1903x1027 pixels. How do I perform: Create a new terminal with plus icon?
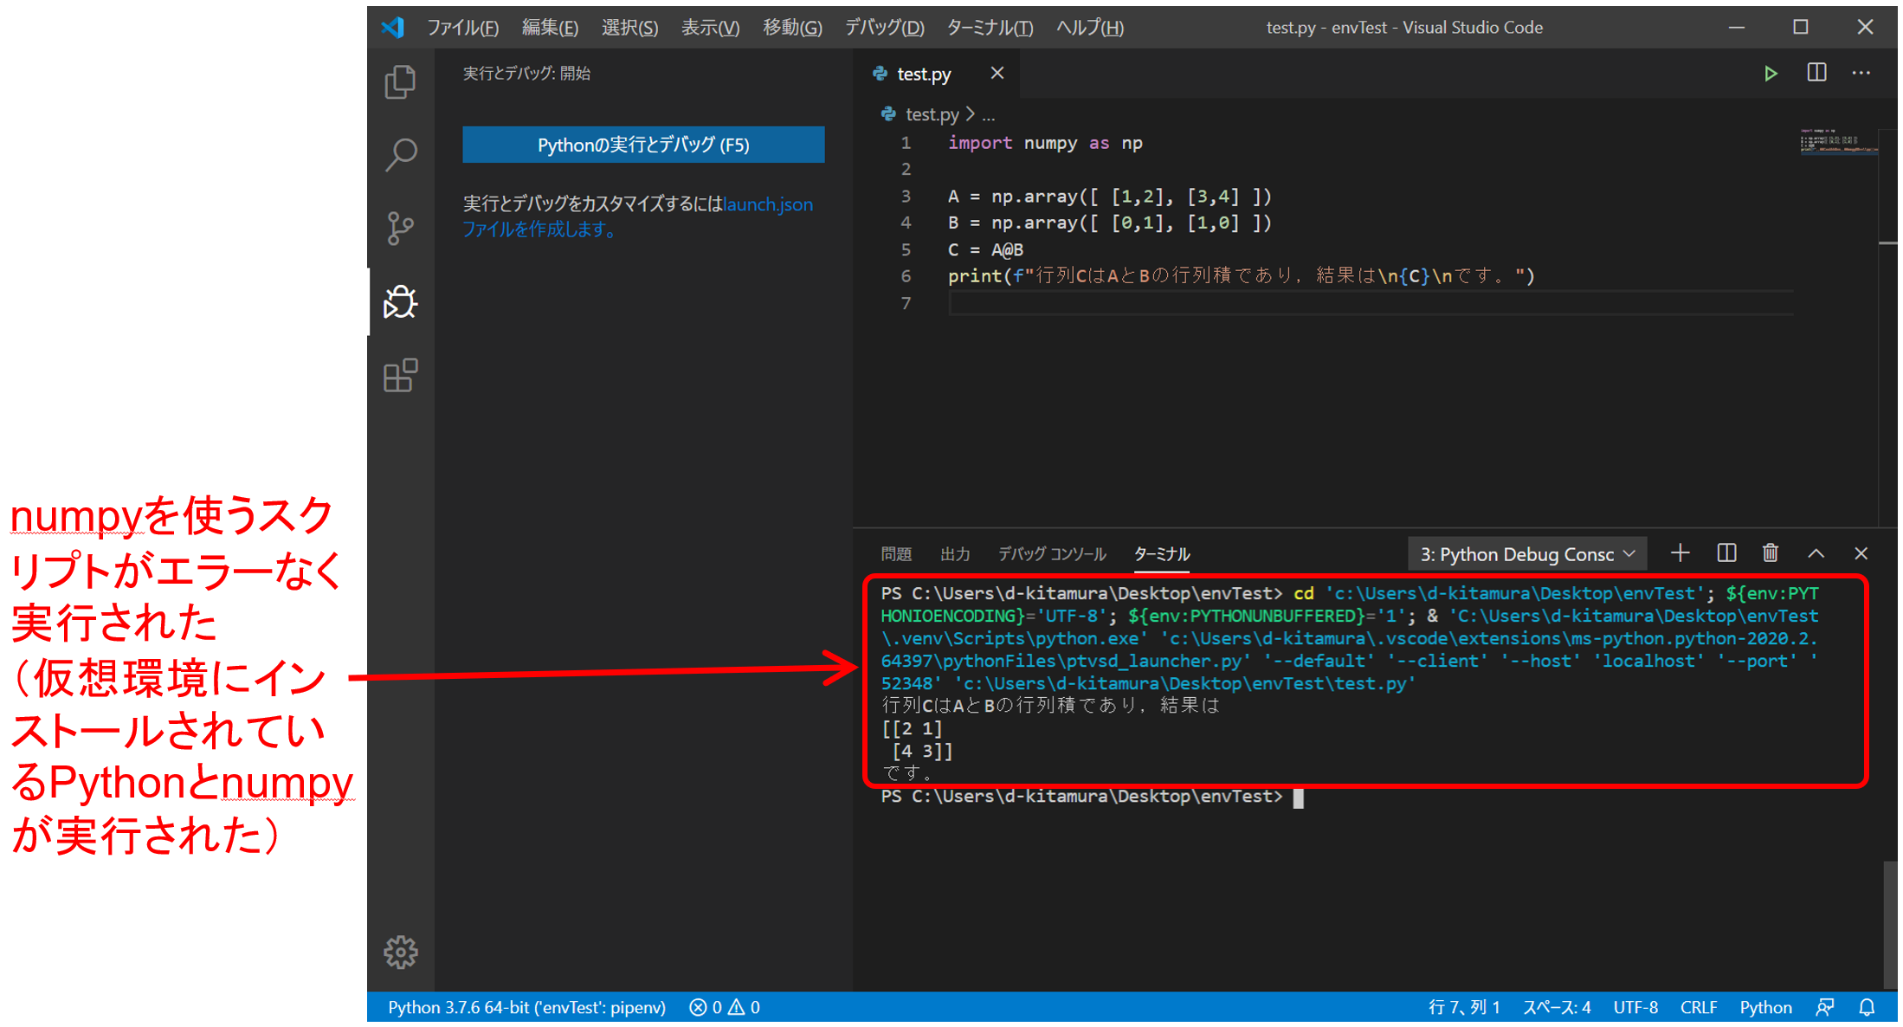[1680, 552]
